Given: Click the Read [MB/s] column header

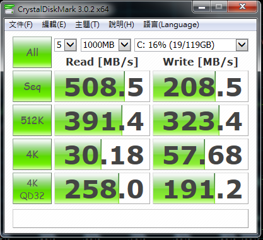Looking at the screenshot, I should 102,62.
